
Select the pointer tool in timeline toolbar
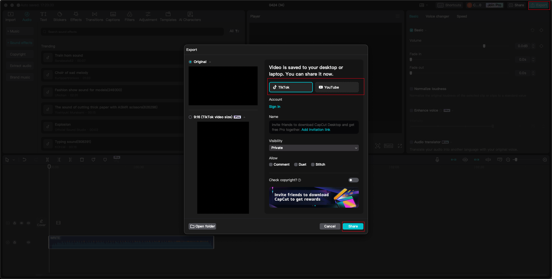[x=7, y=160]
